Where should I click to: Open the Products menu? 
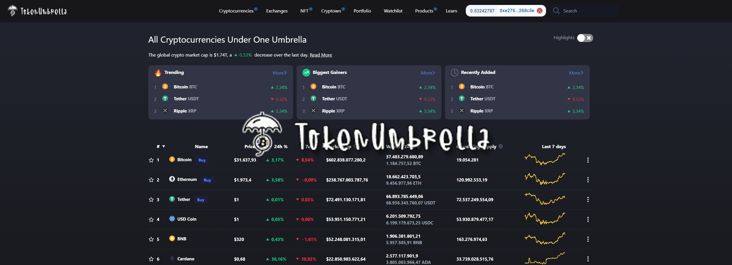(x=424, y=11)
